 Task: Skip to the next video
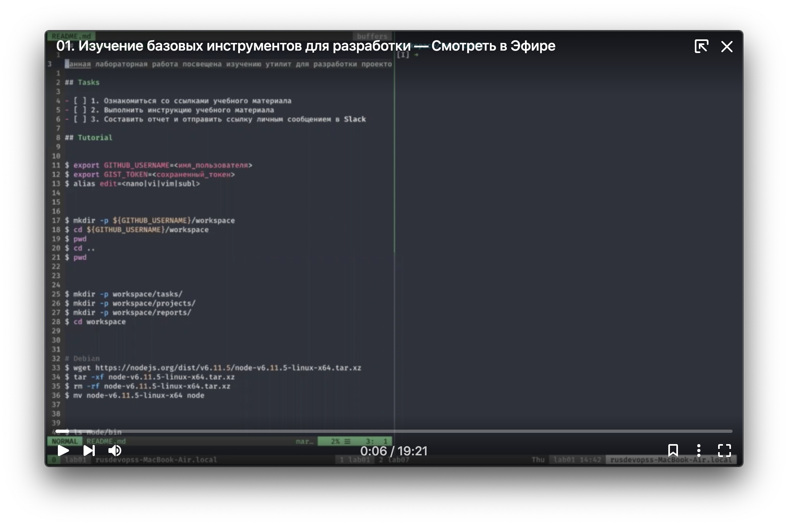(89, 451)
